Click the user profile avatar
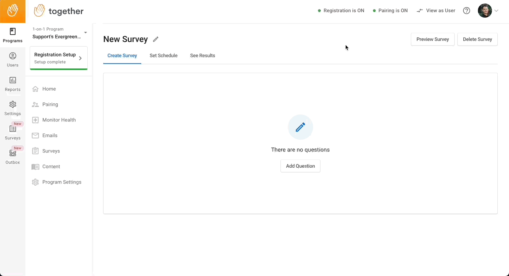This screenshot has width=509, height=276. tap(485, 11)
